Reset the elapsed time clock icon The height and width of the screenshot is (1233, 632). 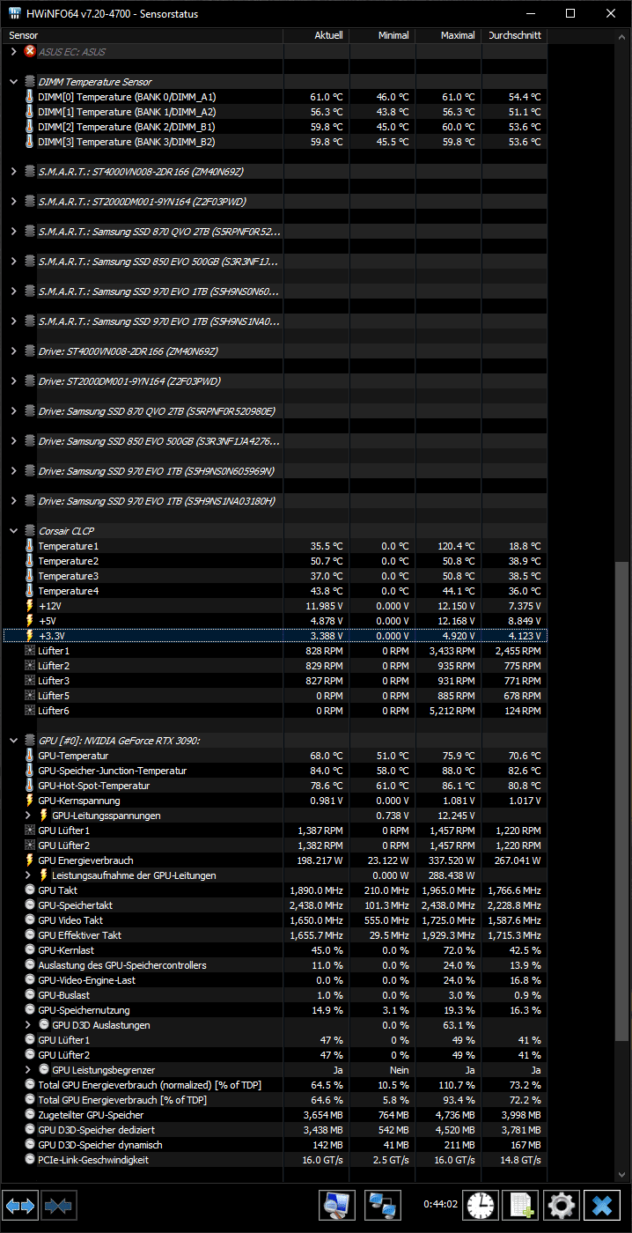point(481,1205)
